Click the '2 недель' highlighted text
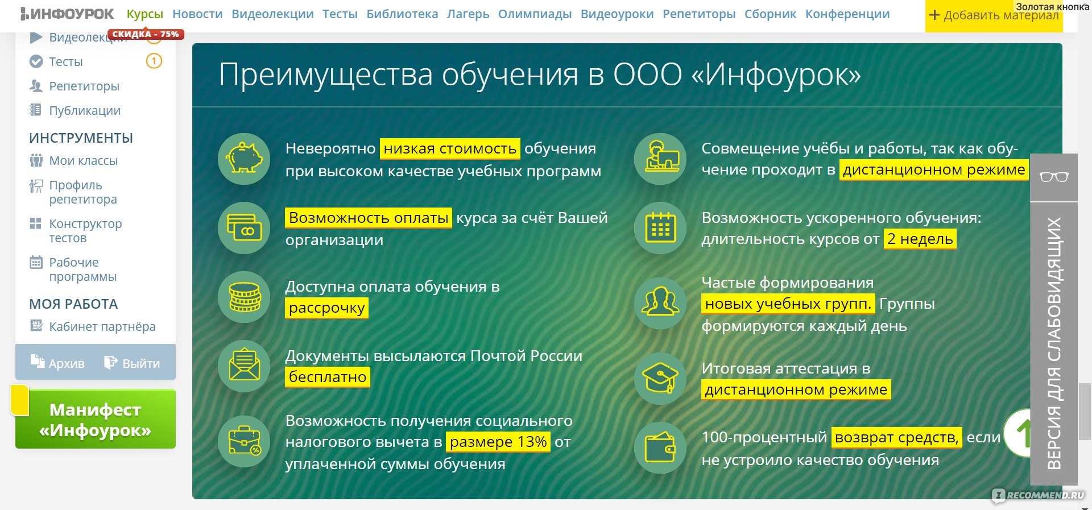1092x510 pixels. pos(920,239)
